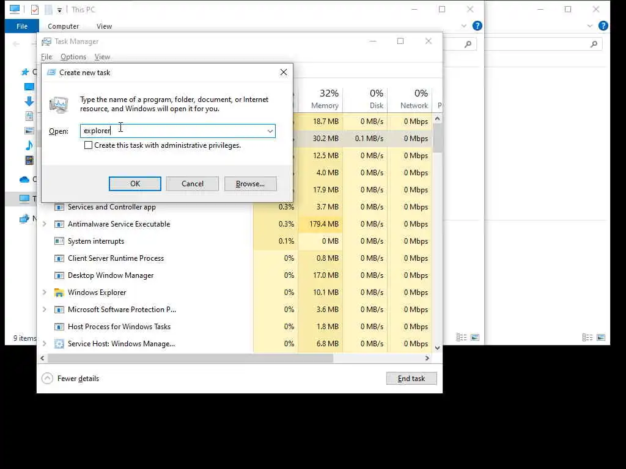Viewport: 626px width, 469px height.
Task: Click Services and Controller app icon
Action: point(59,207)
